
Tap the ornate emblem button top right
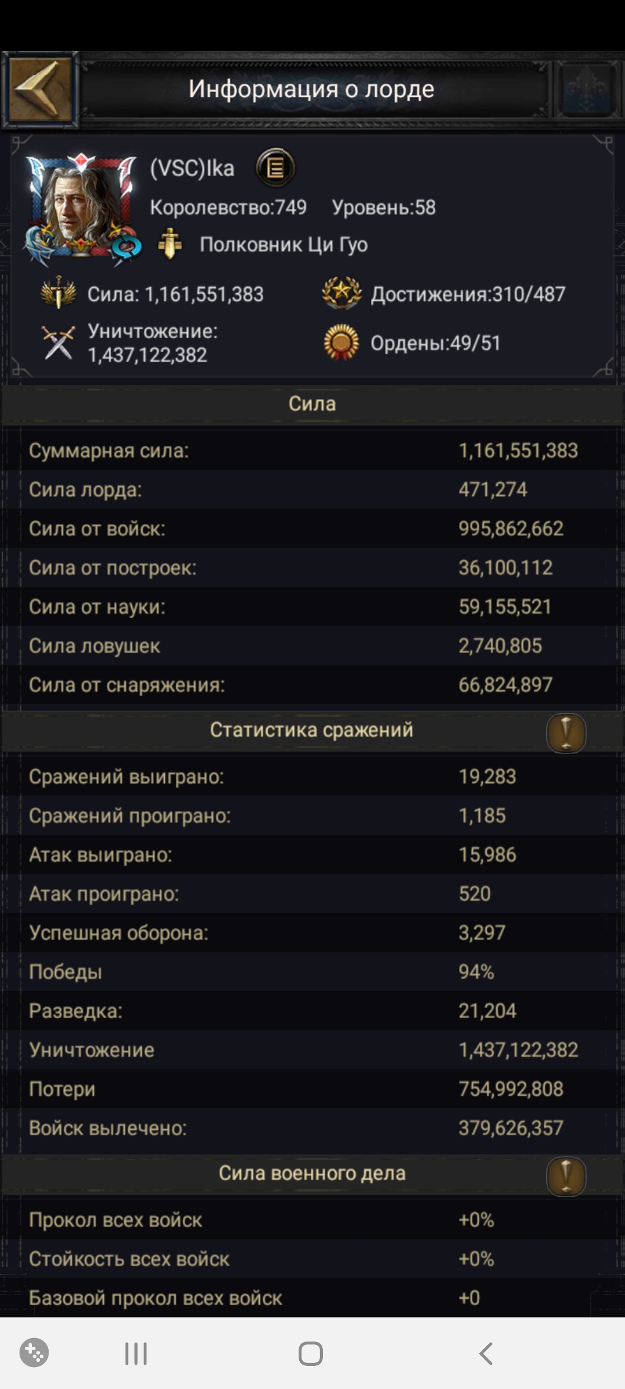[x=587, y=90]
